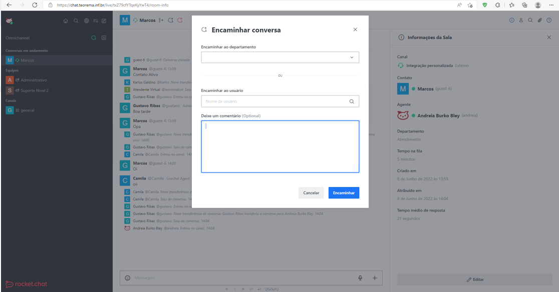The width and height of the screenshot is (559, 292).
Task: Open the files paperclip icon
Action: [x=540, y=20]
